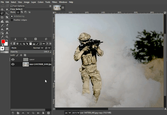Image resolution: width=167 pixels, height=115 pixels.
Task: Open the layer mode group switcher dropdown
Action: pyautogui.click(x=48, y=48)
